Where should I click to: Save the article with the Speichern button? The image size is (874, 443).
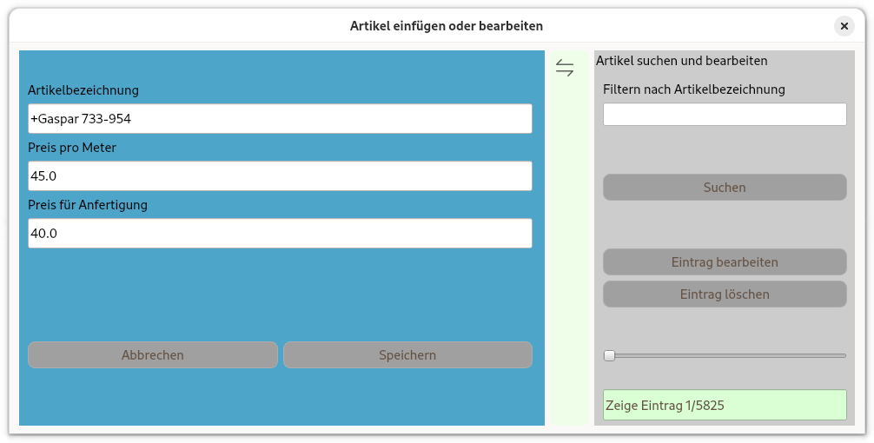(x=407, y=355)
